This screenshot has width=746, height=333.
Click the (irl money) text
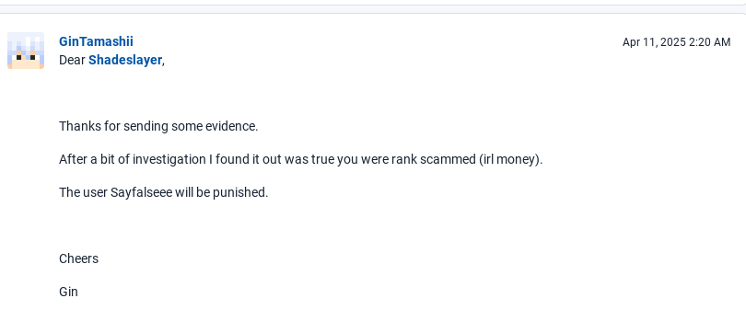pyautogui.click(x=509, y=160)
